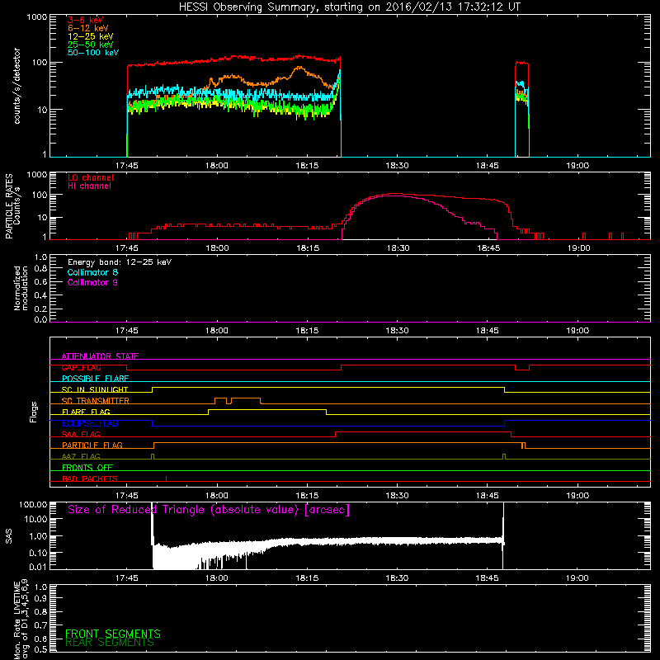Select the 6-12 keV legend label
Screen dimensions: 660x660
click(88, 28)
